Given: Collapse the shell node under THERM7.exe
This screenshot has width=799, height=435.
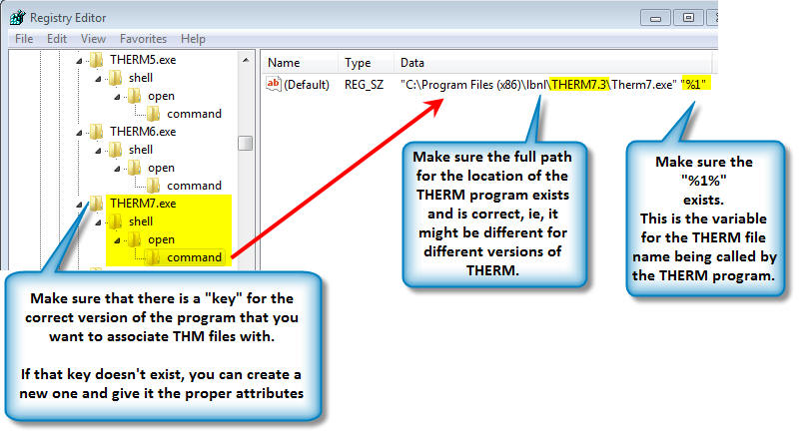Looking at the screenshot, I should (x=98, y=222).
